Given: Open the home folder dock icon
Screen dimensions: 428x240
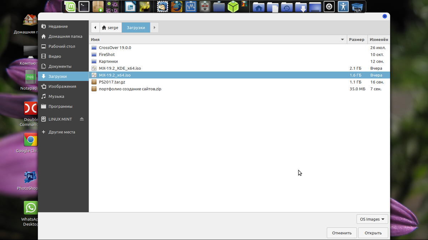Looking at the screenshot, I should point(258,7).
